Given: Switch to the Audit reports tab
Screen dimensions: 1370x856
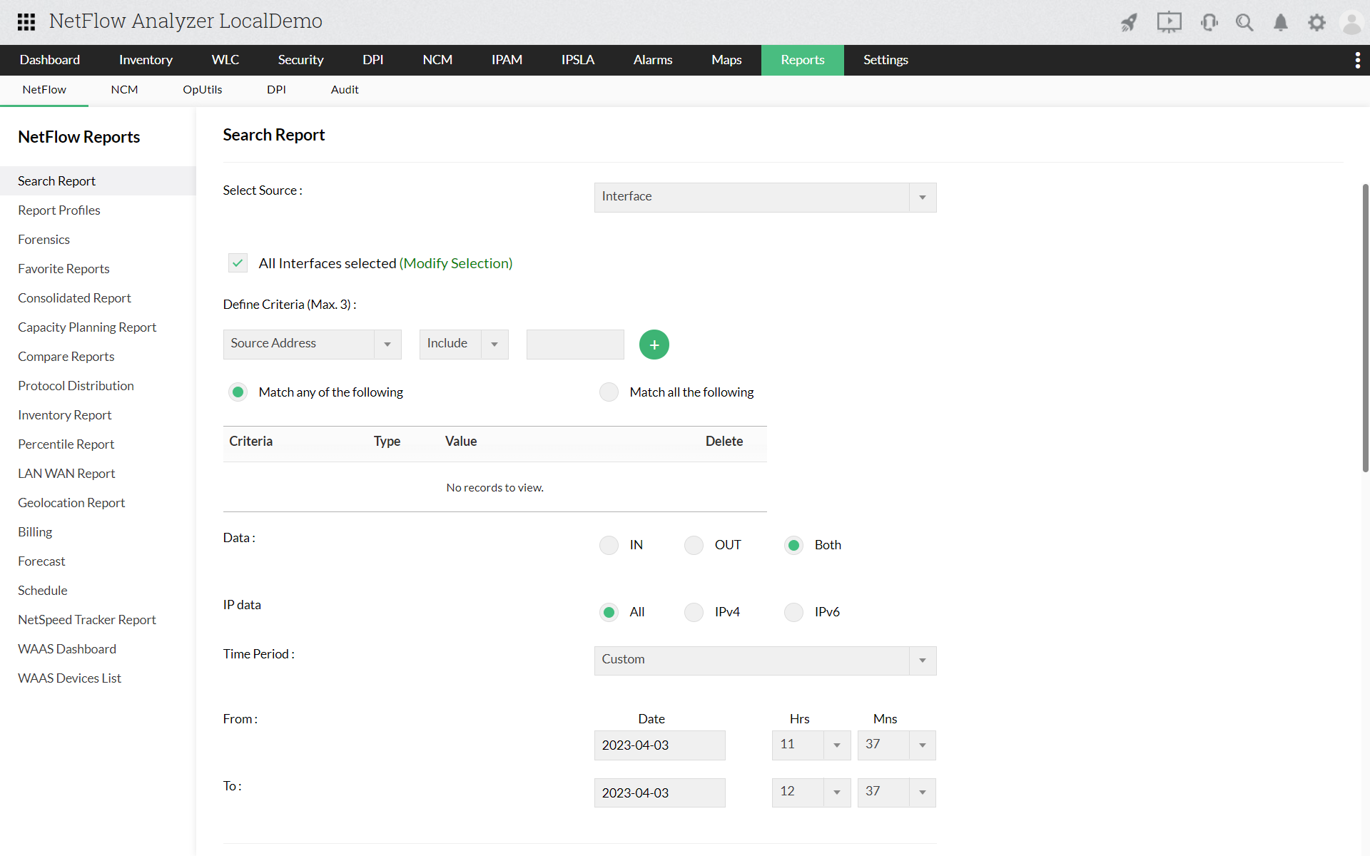Looking at the screenshot, I should (345, 90).
